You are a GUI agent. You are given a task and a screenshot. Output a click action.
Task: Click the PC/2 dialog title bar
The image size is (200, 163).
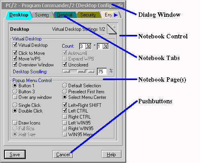click(x=63, y=6)
